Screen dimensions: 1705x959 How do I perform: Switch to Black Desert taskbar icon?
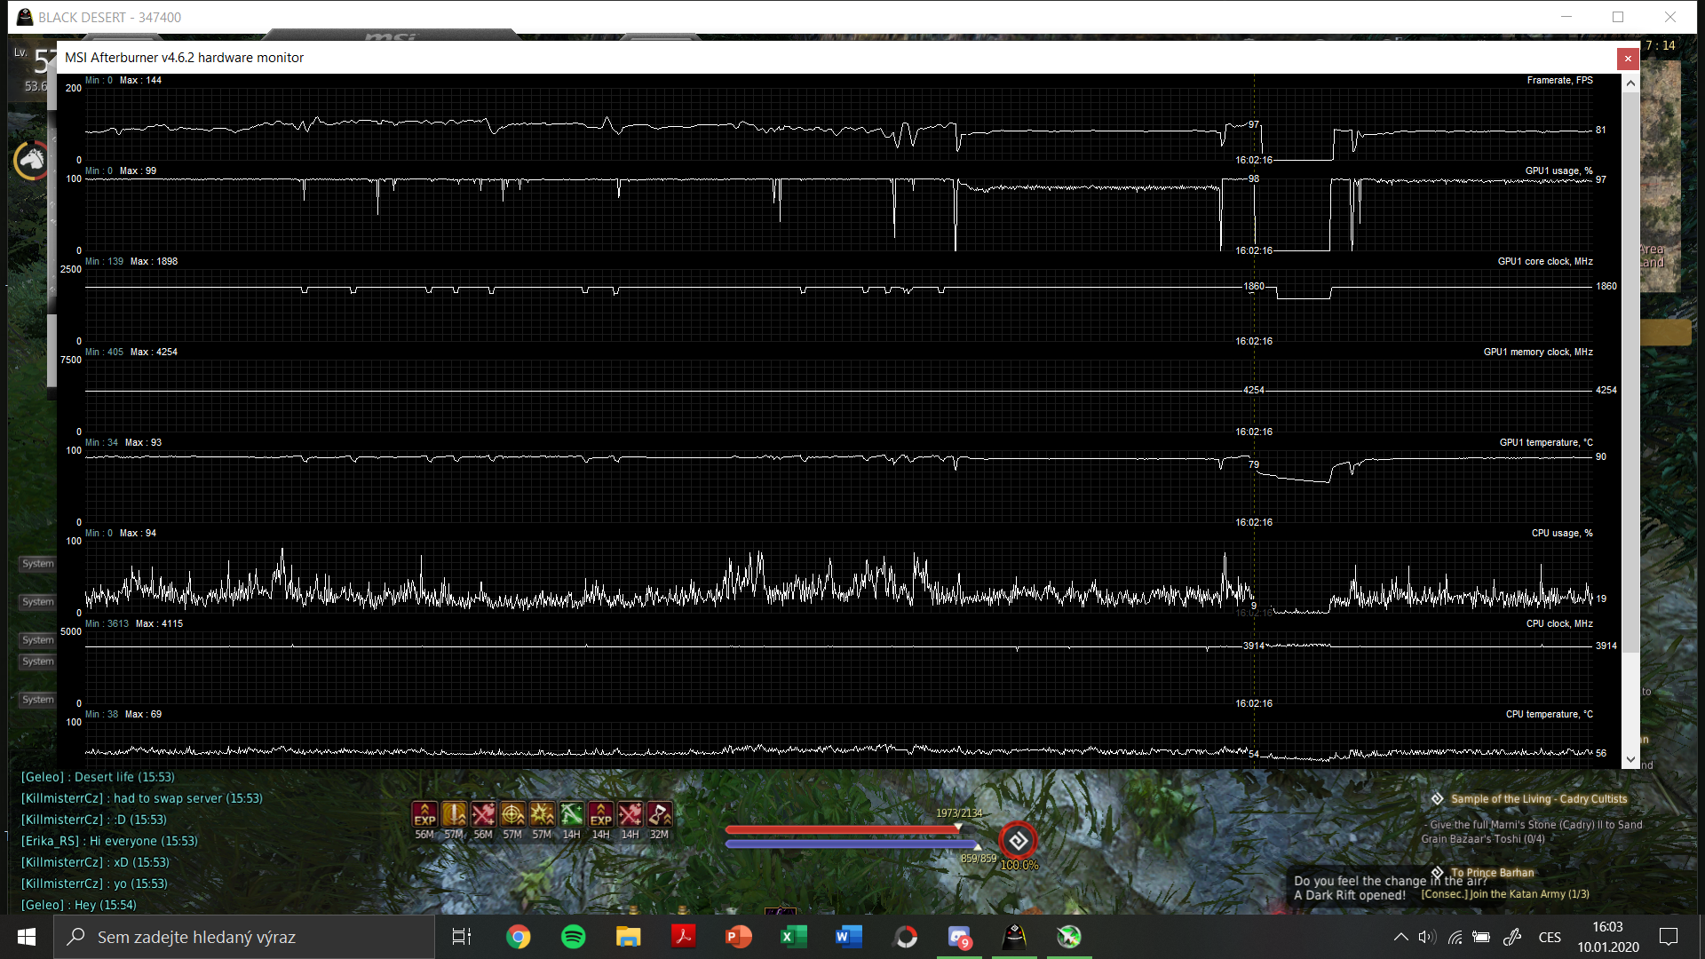[1014, 937]
